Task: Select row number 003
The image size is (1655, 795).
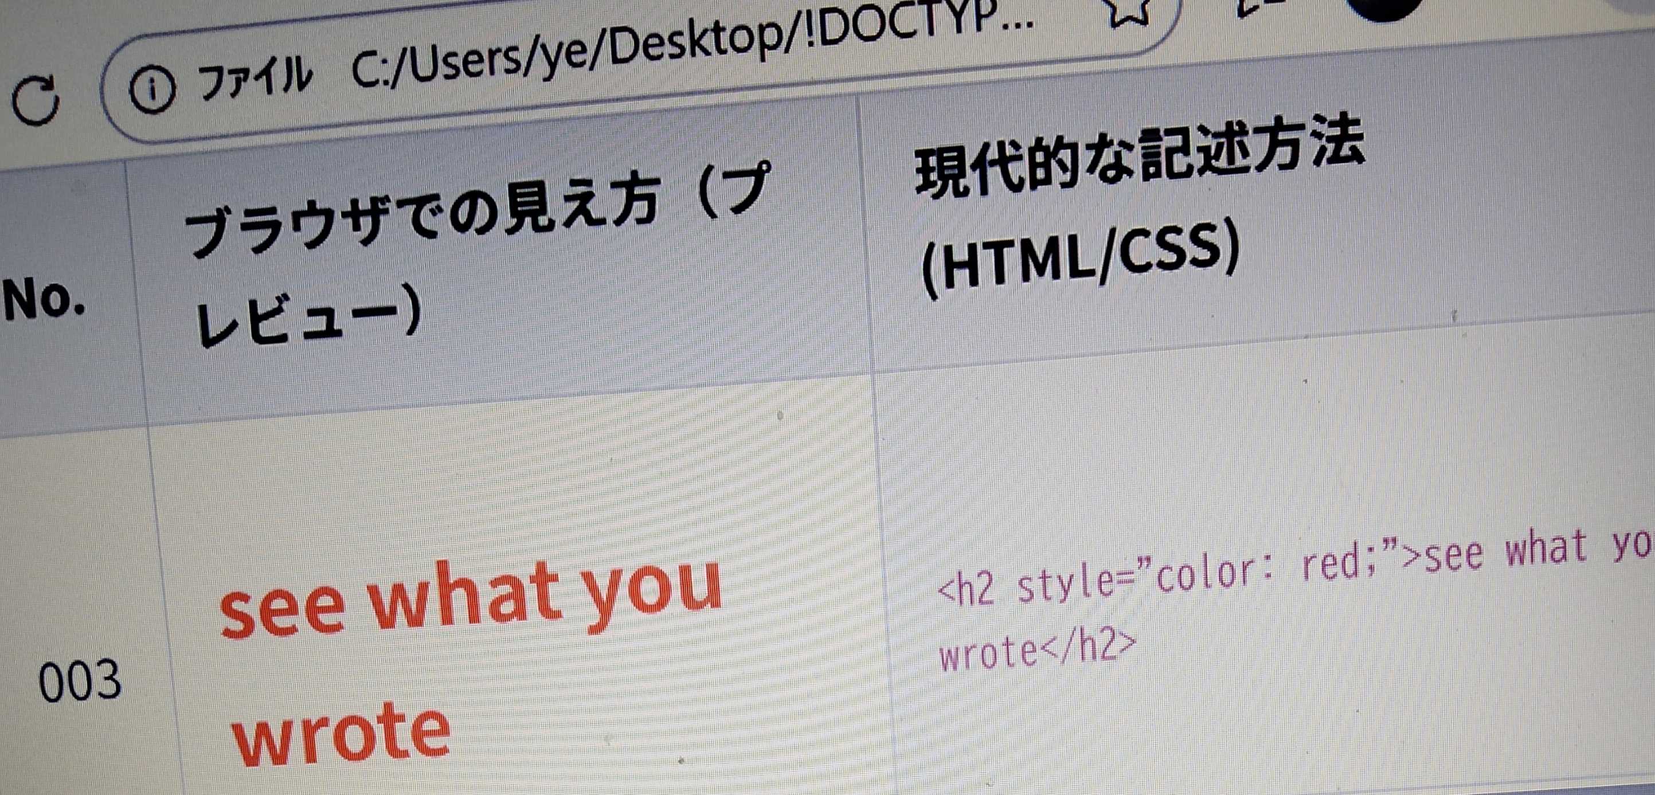Action: point(80,681)
